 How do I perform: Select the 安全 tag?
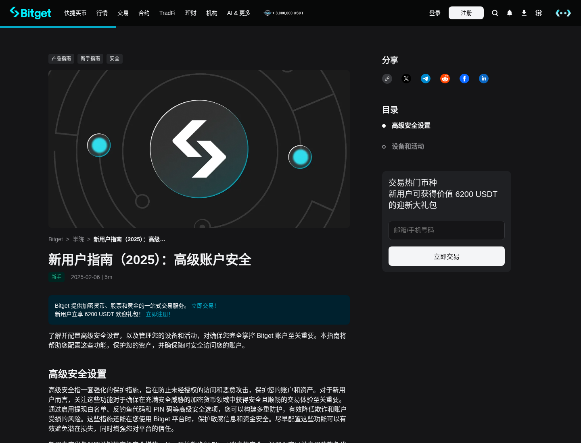(115, 59)
